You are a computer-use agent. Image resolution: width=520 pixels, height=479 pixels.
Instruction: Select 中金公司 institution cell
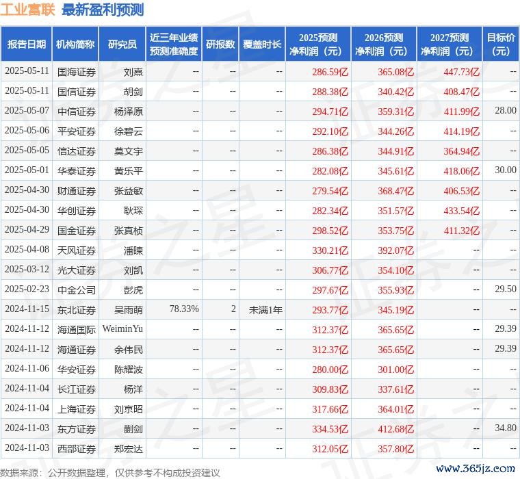pos(77,290)
